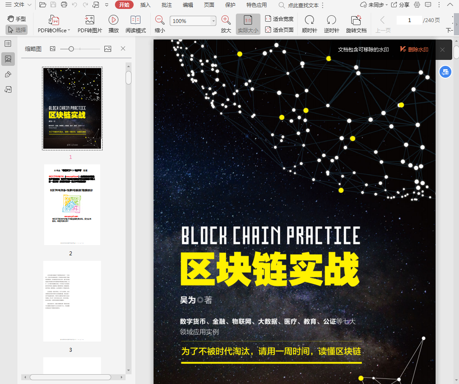Select 适合页面 fit page option

coord(279,30)
